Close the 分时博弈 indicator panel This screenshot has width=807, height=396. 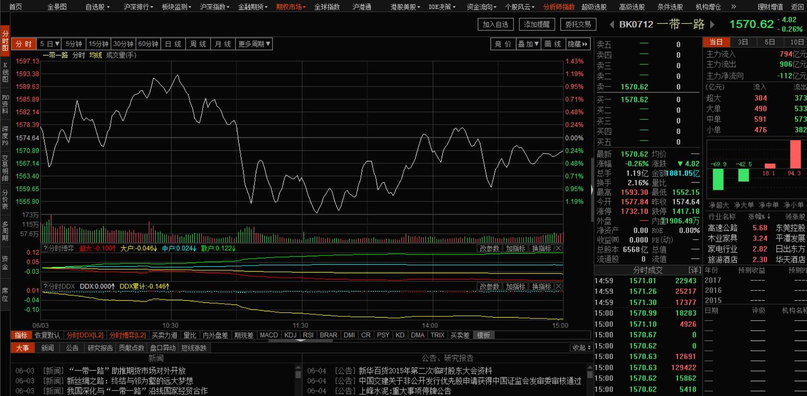coord(559,249)
